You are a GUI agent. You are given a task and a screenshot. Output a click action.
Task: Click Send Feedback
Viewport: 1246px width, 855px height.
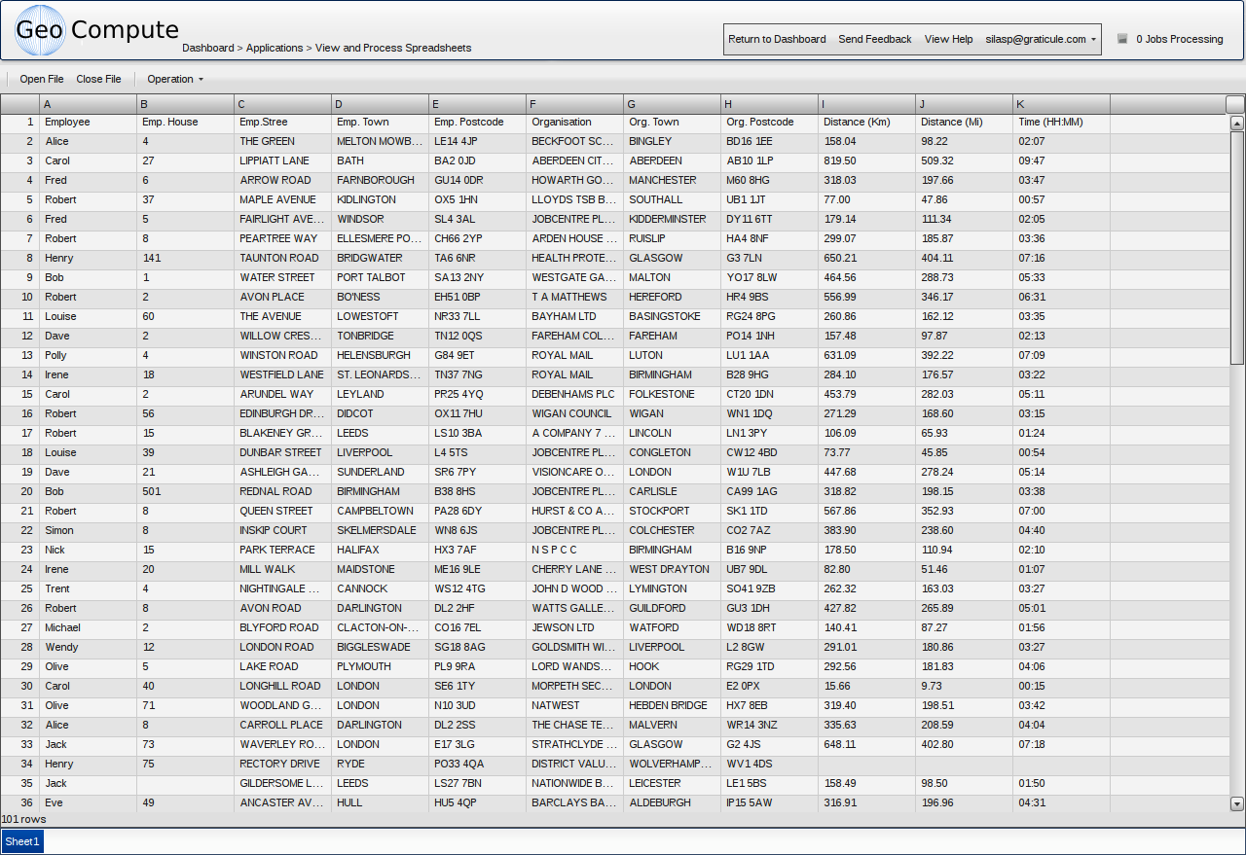pyautogui.click(x=875, y=39)
